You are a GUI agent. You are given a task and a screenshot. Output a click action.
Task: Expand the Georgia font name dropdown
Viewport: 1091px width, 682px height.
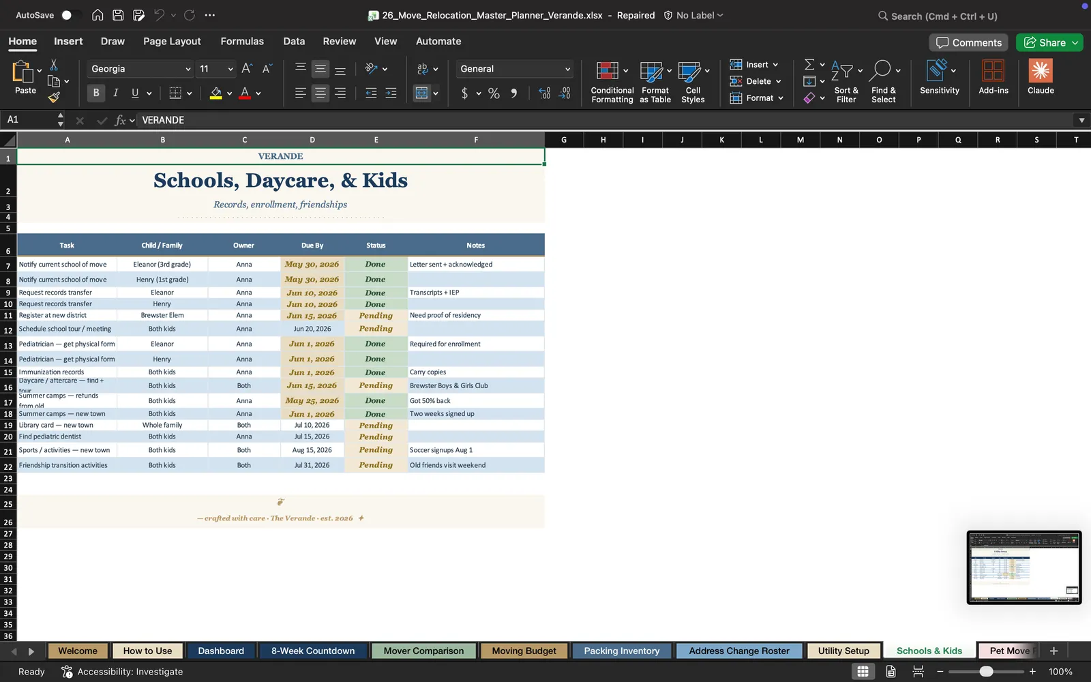click(188, 69)
